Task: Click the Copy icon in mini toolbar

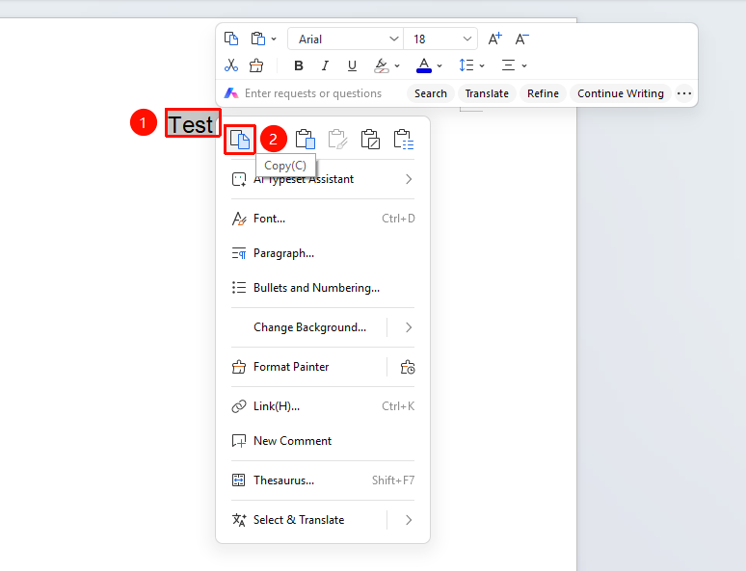Action: pyautogui.click(x=231, y=39)
